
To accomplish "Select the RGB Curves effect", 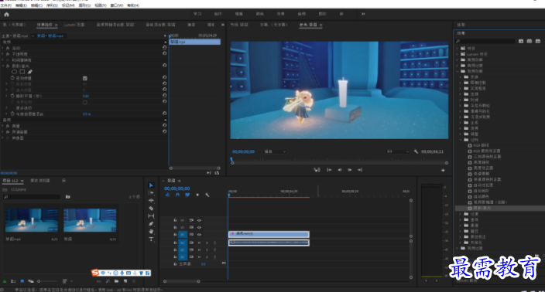I will pyautogui.click(x=482, y=145).
